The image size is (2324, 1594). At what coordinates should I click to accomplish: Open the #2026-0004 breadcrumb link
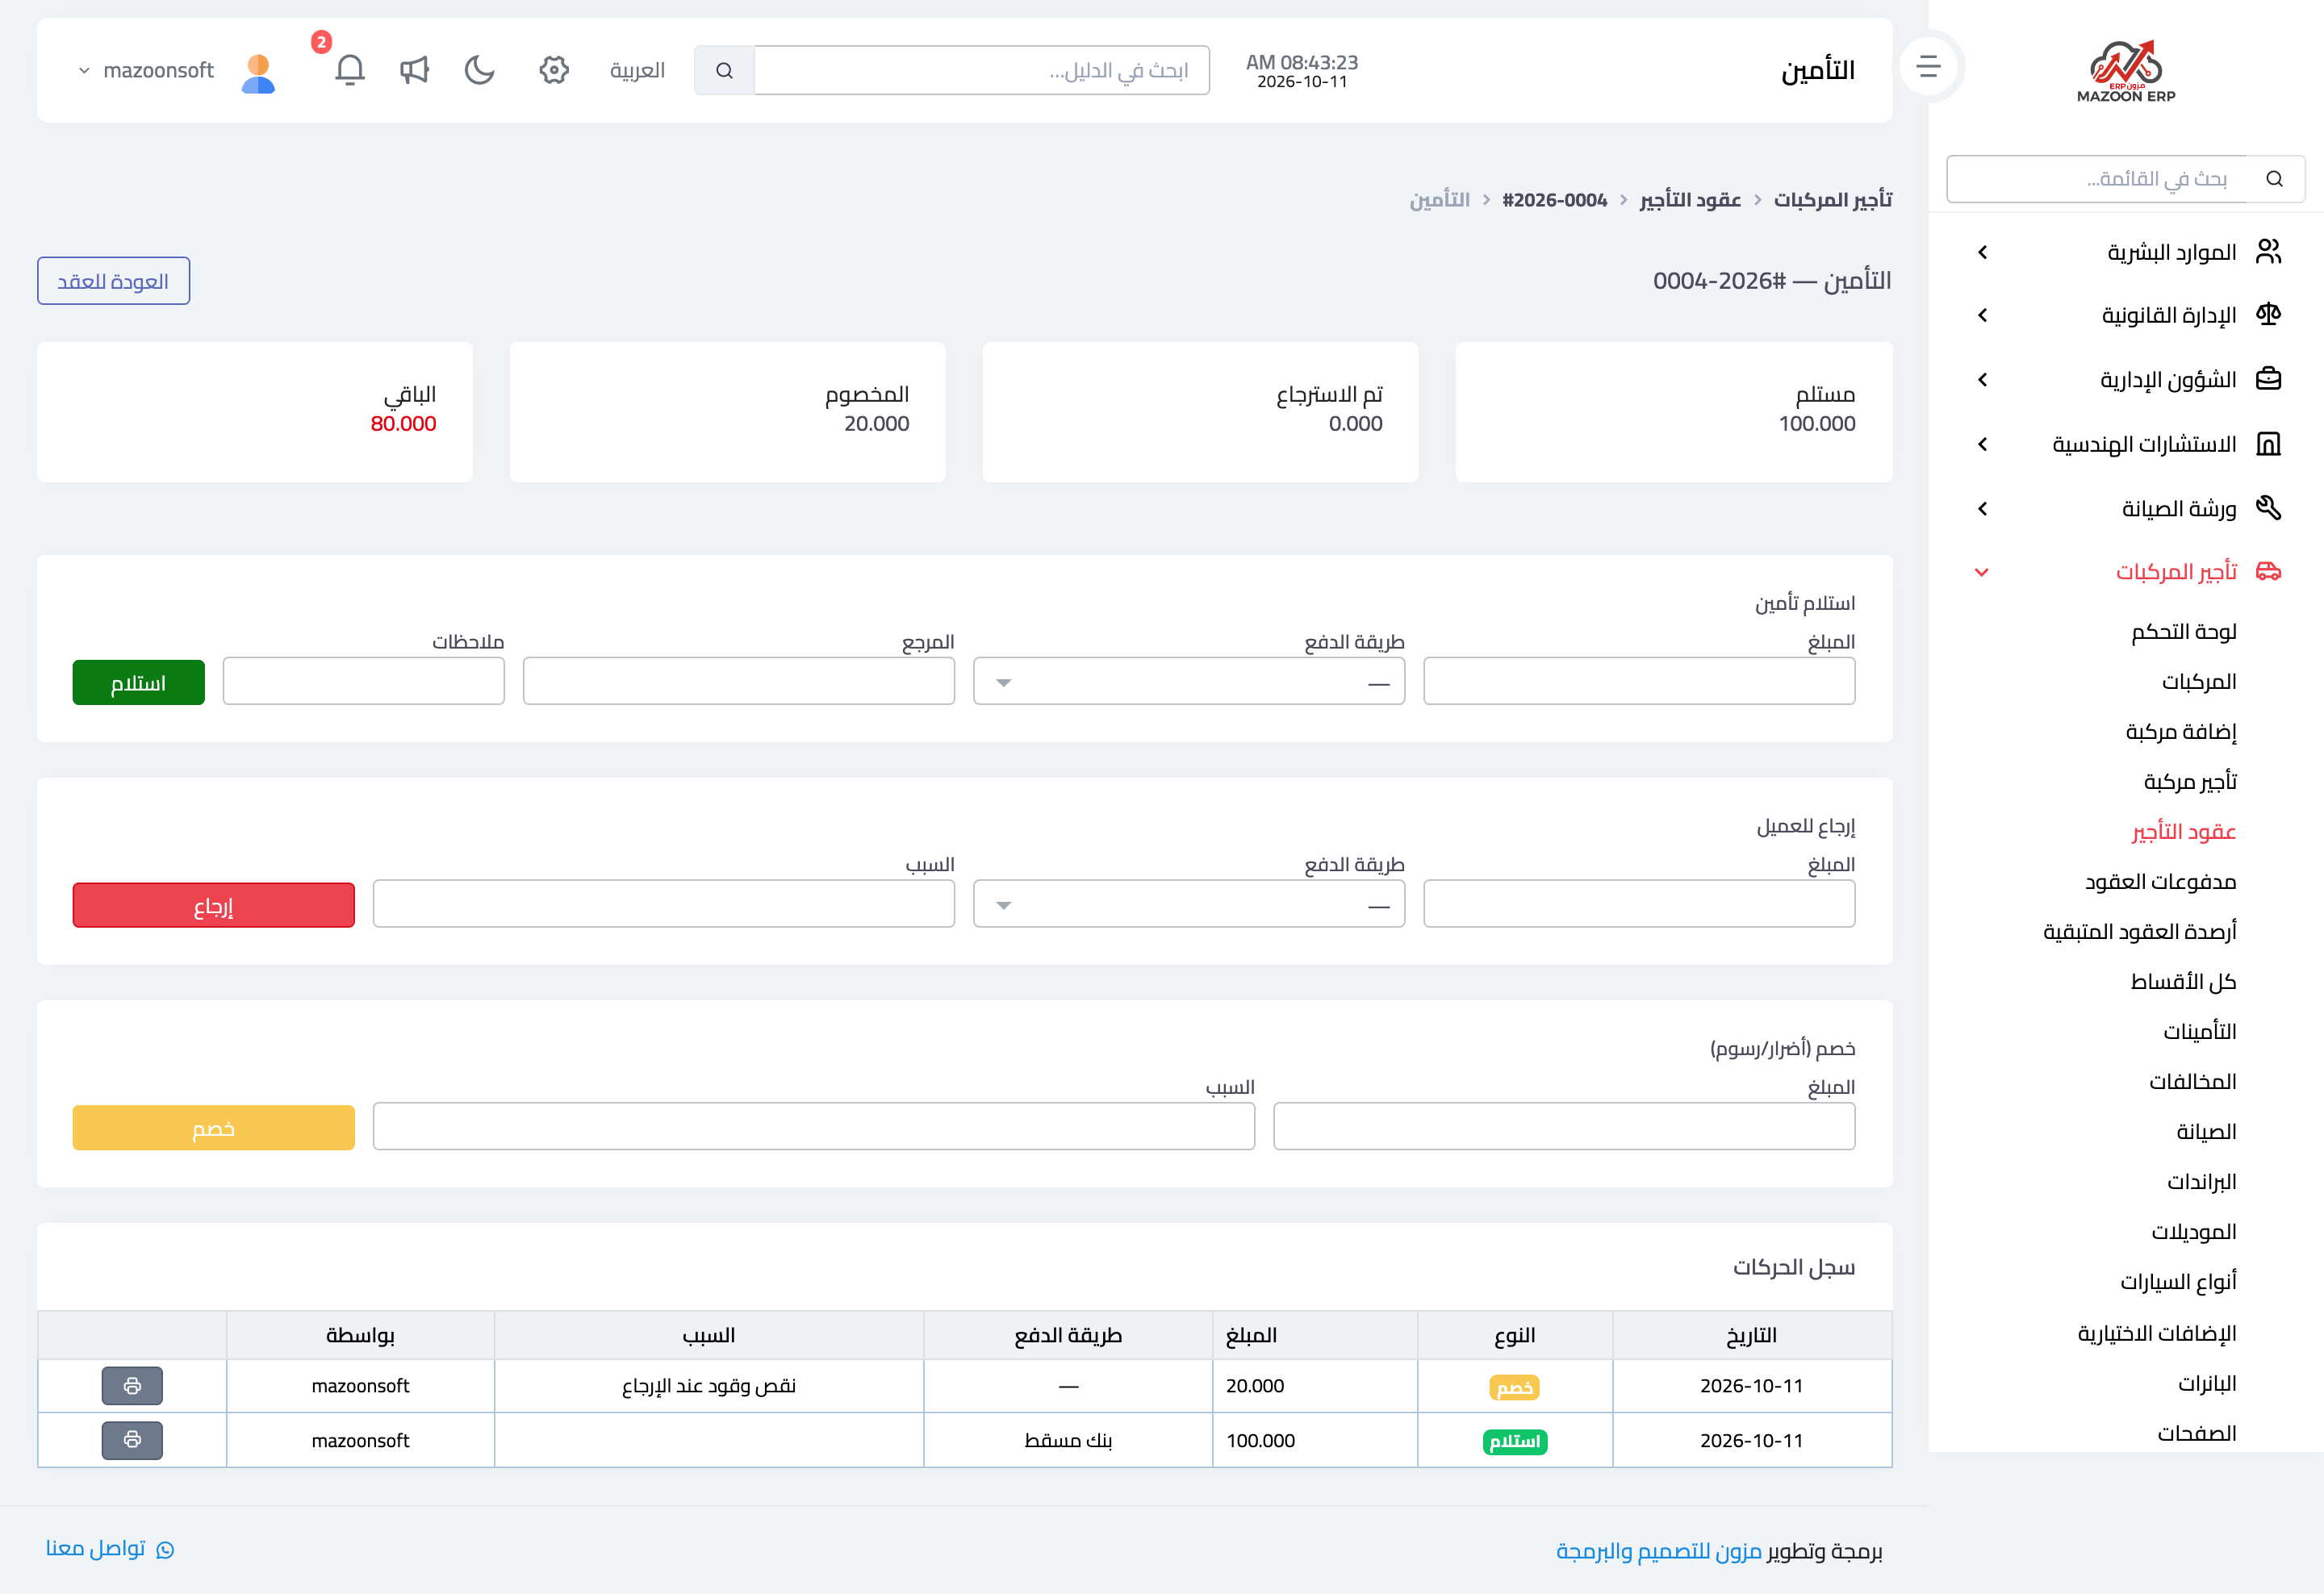pyautogui.click(x=1555, y=200)
